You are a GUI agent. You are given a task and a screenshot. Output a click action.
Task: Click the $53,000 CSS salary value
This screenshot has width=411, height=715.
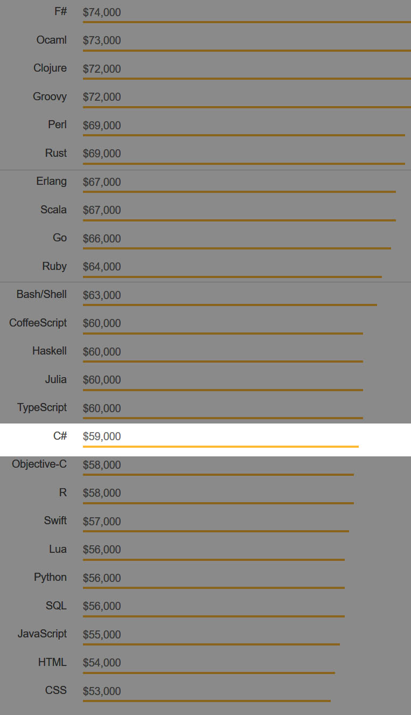click(102, 691)
